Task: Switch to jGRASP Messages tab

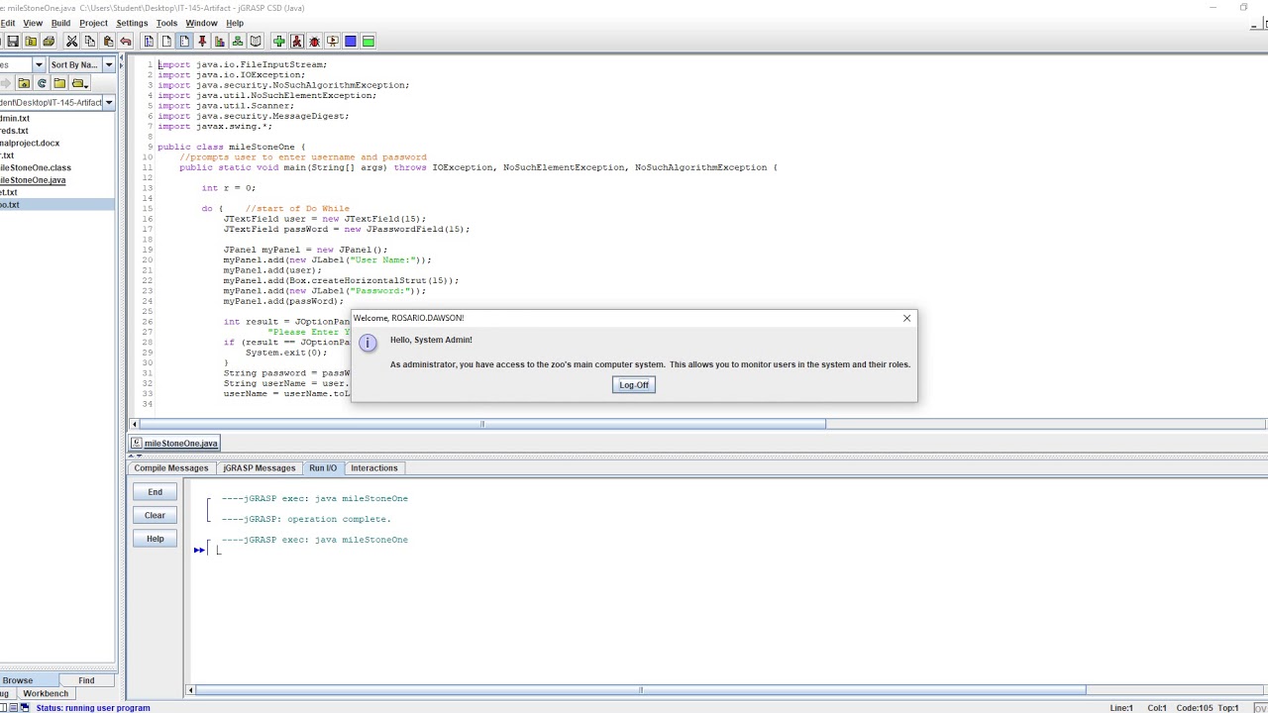Action: [x=260, y=468]
